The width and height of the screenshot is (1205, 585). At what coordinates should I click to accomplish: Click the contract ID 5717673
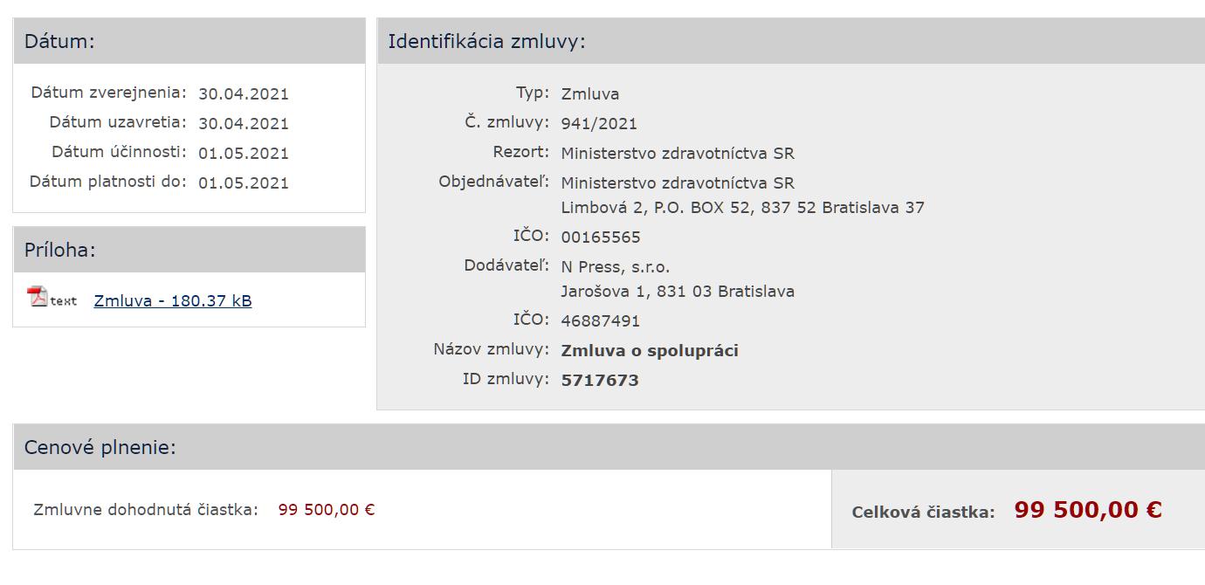click(x=599, y=381)
